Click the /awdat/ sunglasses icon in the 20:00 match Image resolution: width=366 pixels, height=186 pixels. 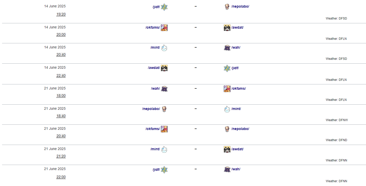coord(227,28)
